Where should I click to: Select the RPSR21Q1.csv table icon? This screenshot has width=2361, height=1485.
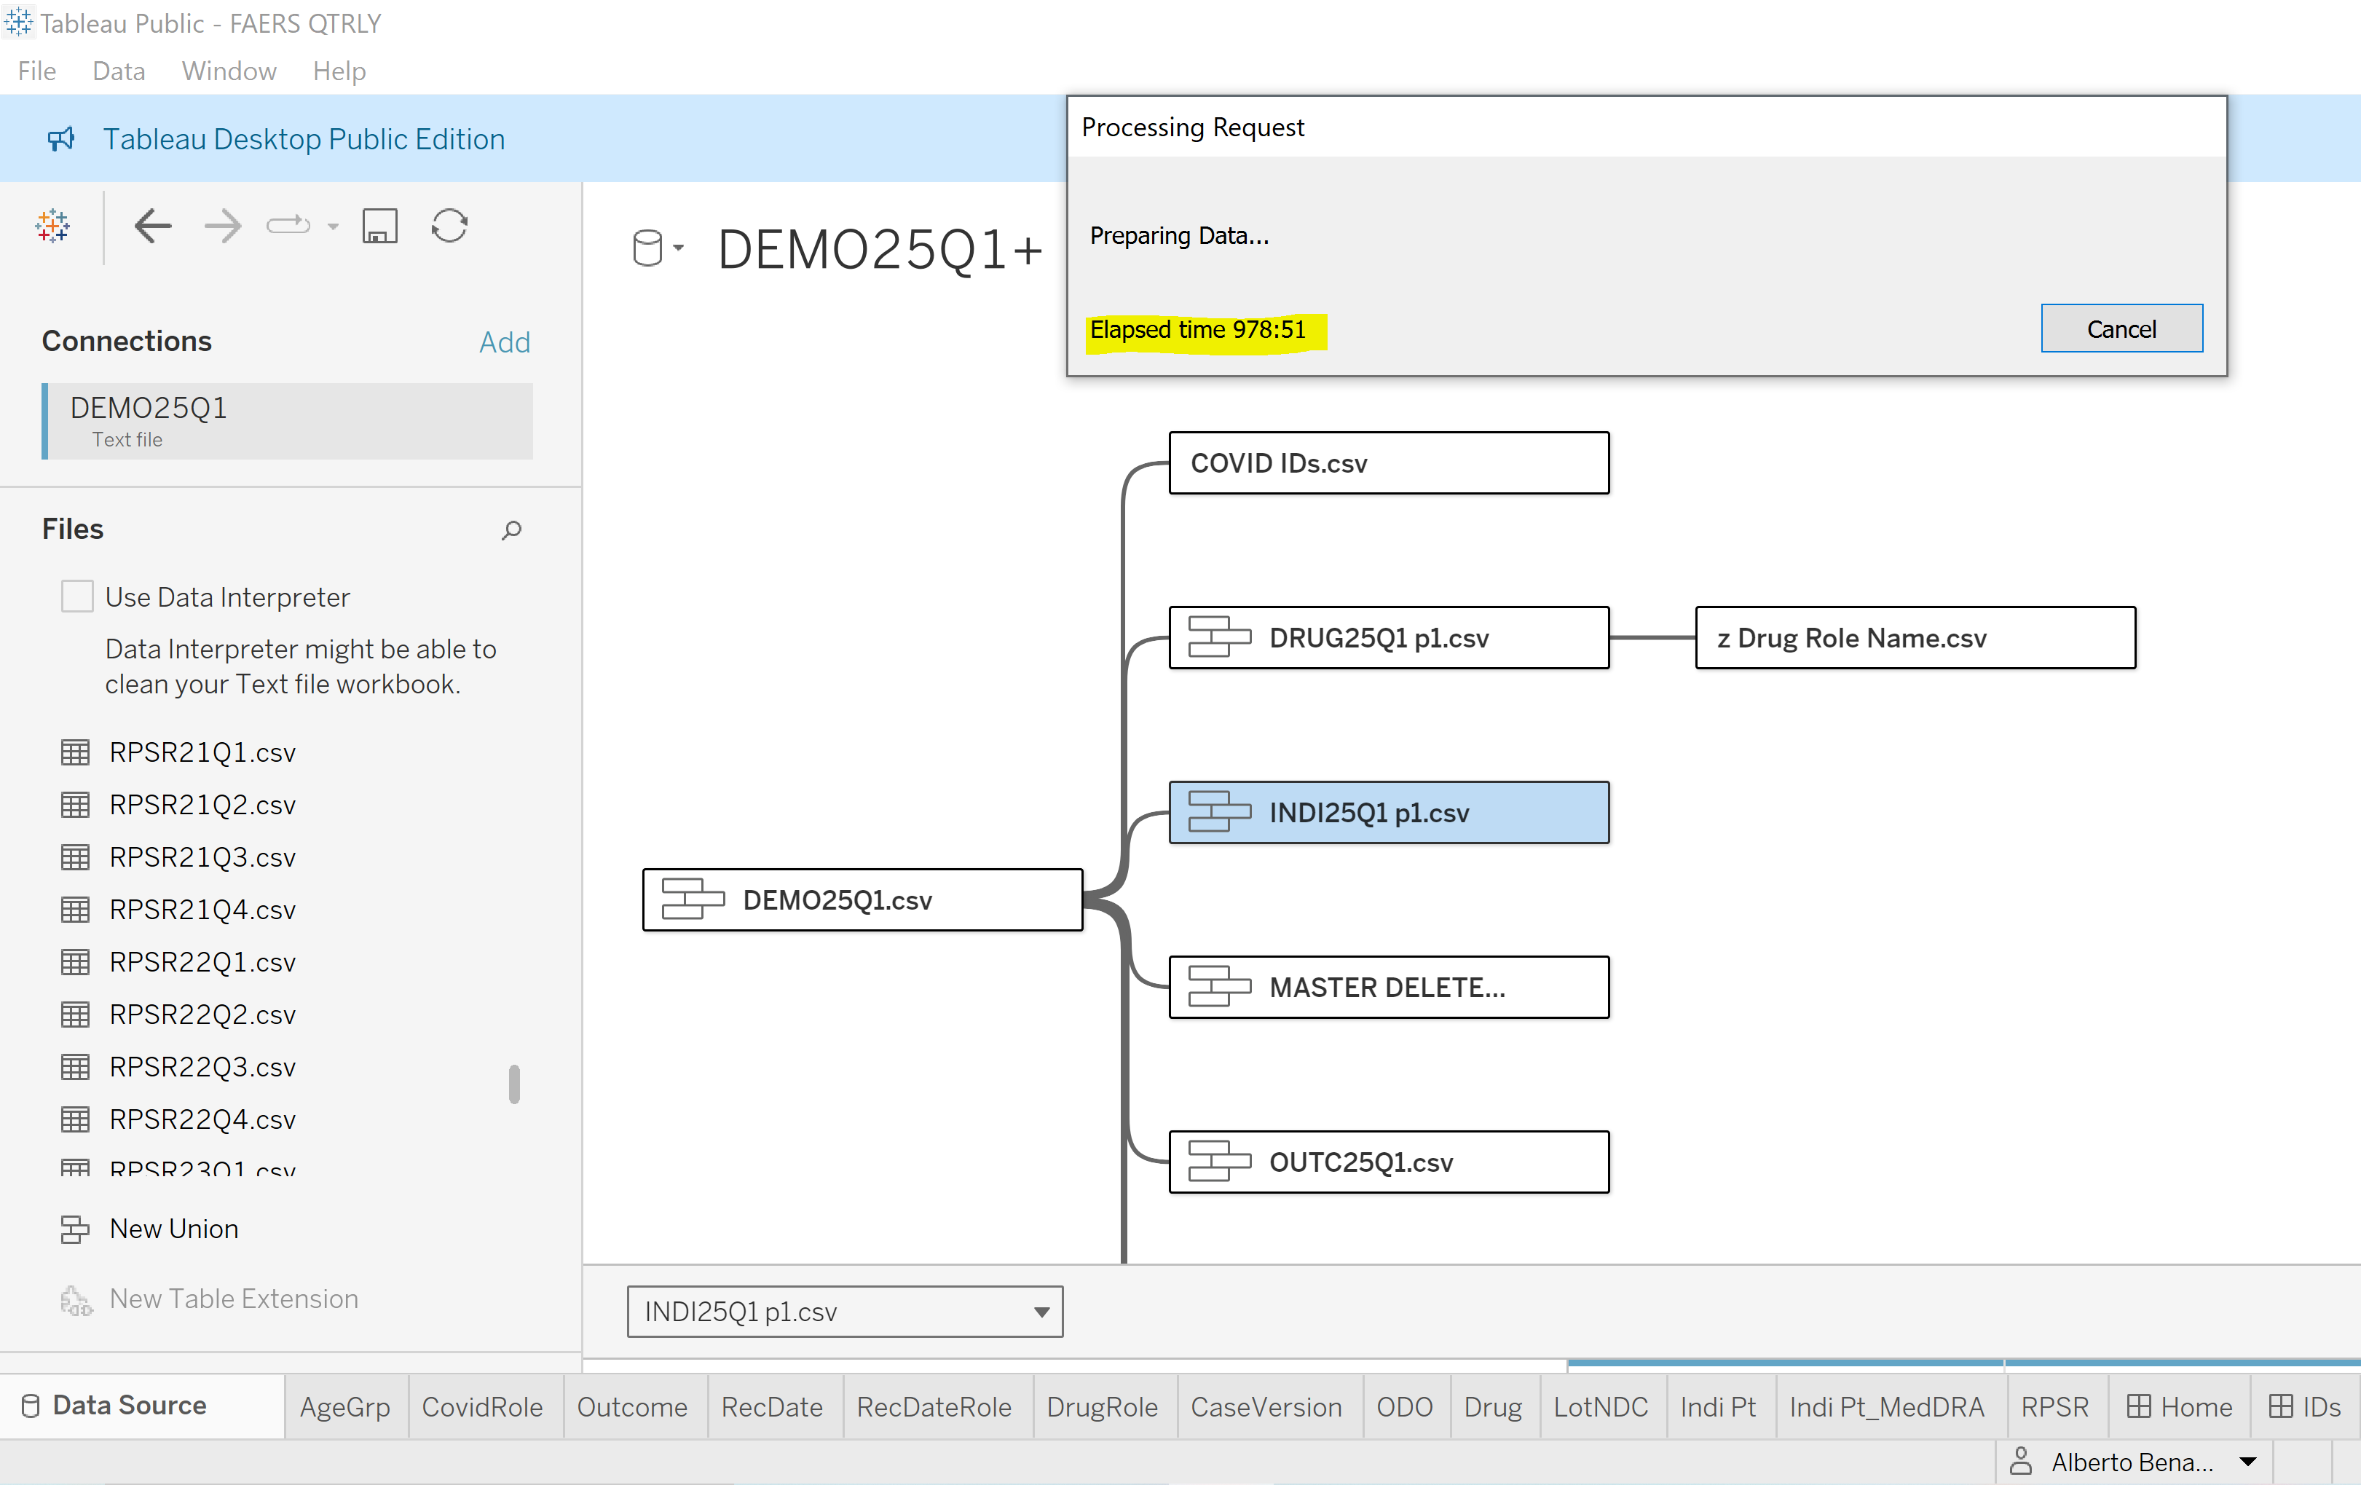pyautogui.click(x=76, y=752)
